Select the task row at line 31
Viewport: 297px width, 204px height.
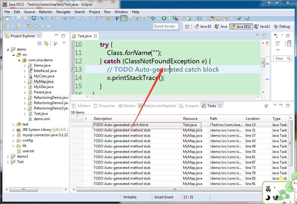click(180, 130)
